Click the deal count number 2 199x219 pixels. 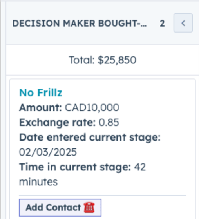tap(162, 24)
